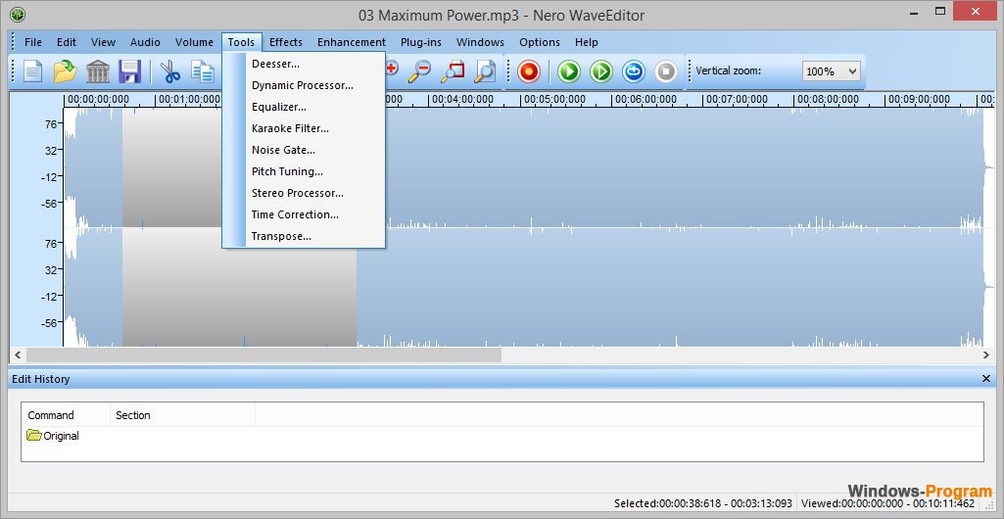
Task: Close the Edit History panel
Action: point(986,379)
